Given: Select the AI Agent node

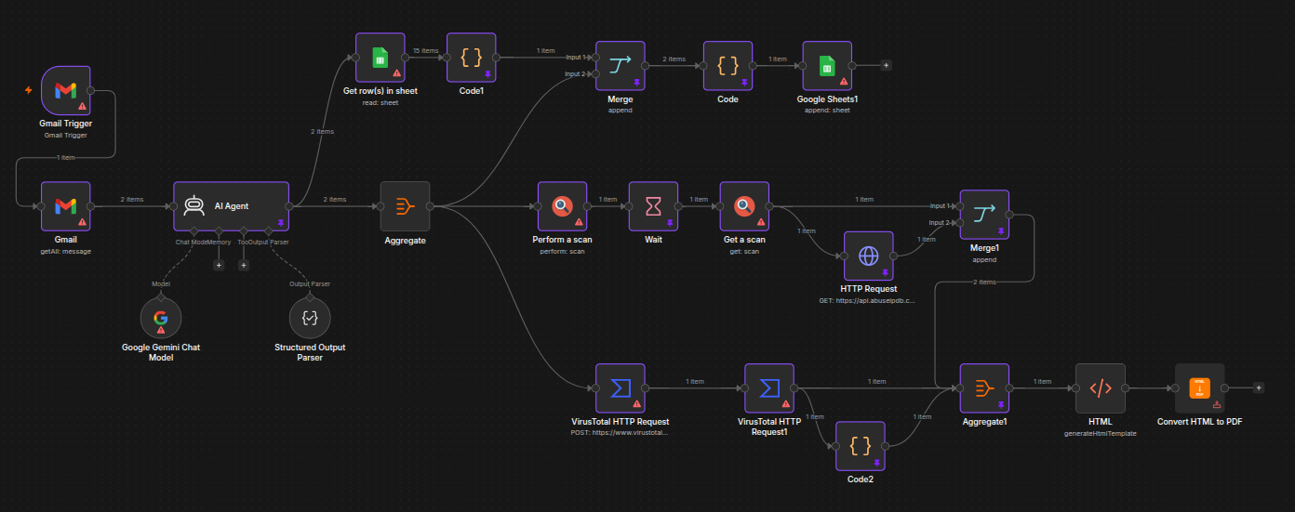Looking at the screenshot, I should pos(232,206).
